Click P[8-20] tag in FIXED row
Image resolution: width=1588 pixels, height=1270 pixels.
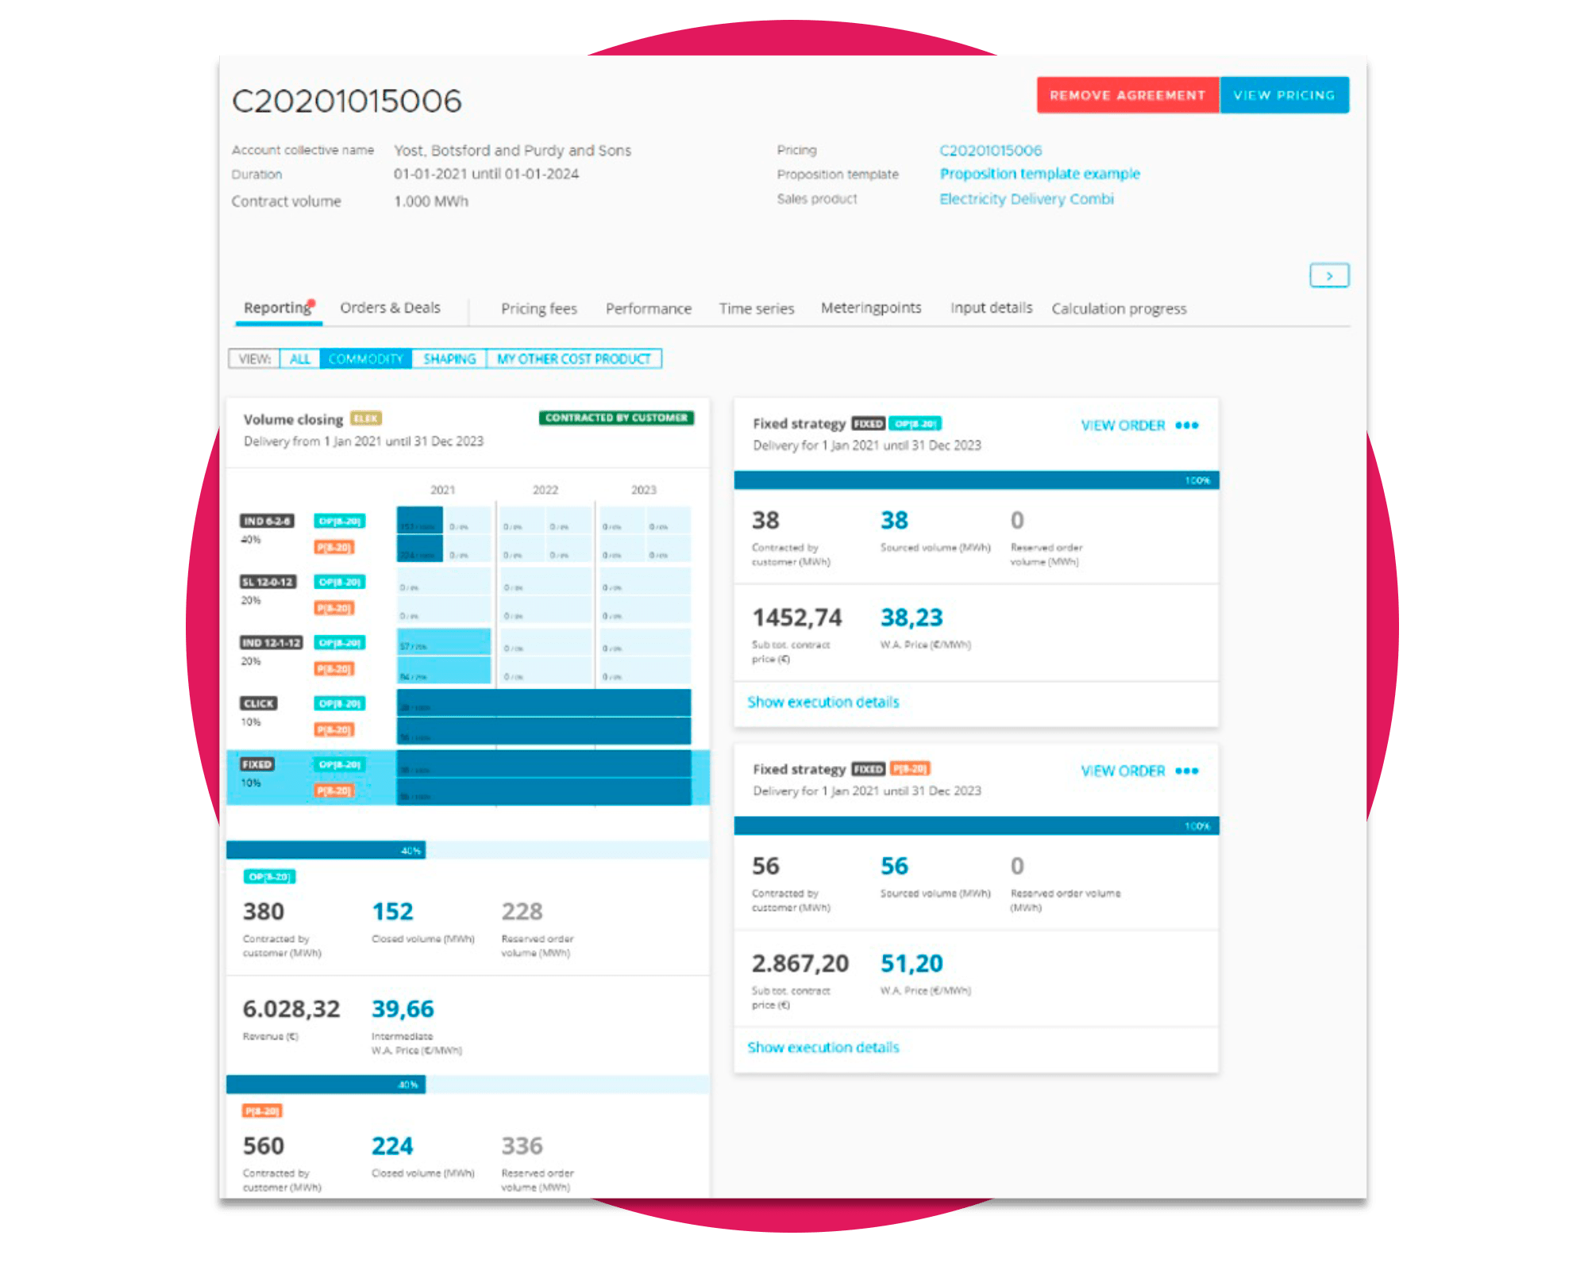pos(334,791)
